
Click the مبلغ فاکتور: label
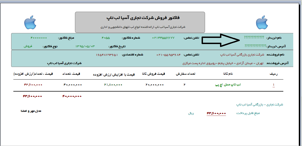[x=66, y=38]
